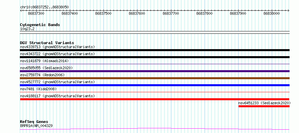Click the esv2759774 (Redon2006) label
Screen dimensions: 299x133
pyautogui.click(x=42, y=75)
